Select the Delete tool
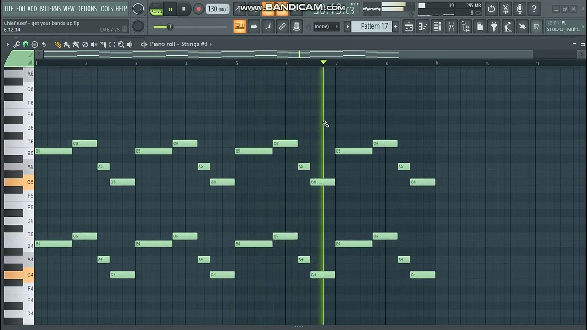This screenshot has width=587, height=330. point(85,44)
